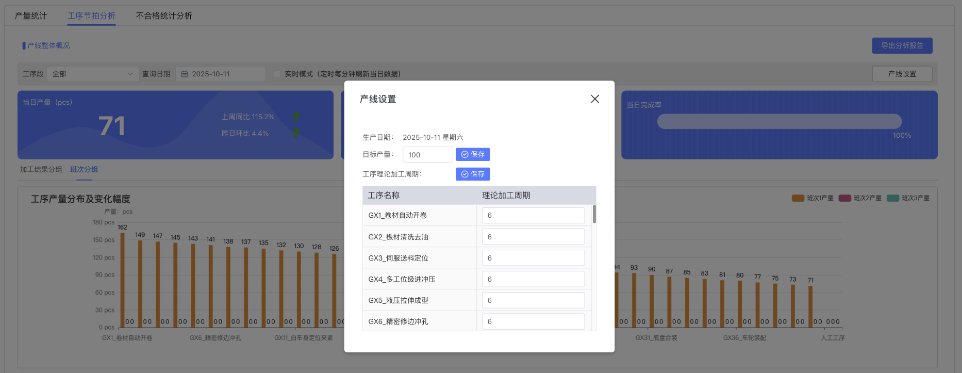Switch to the 不合格统计分析 tab

click(x=164, y=16)
